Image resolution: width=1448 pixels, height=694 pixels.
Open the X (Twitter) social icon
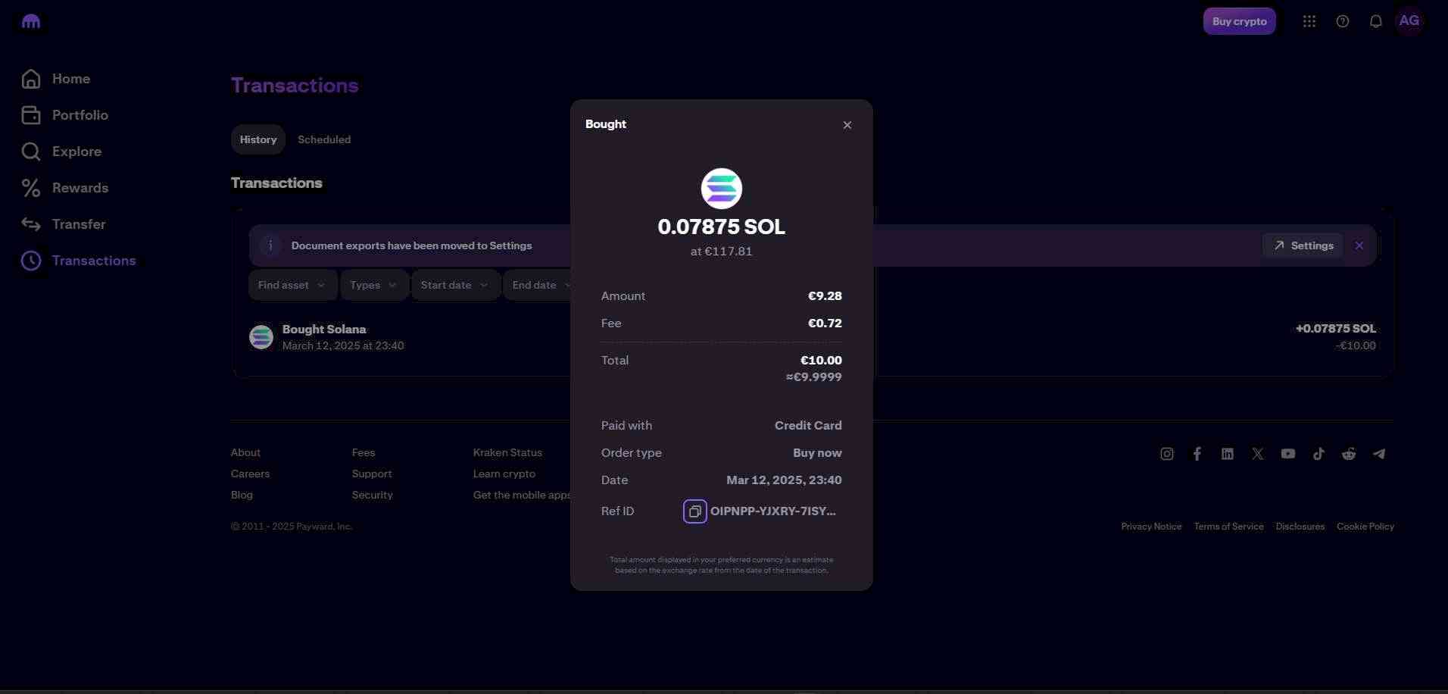pos(1257,454)
